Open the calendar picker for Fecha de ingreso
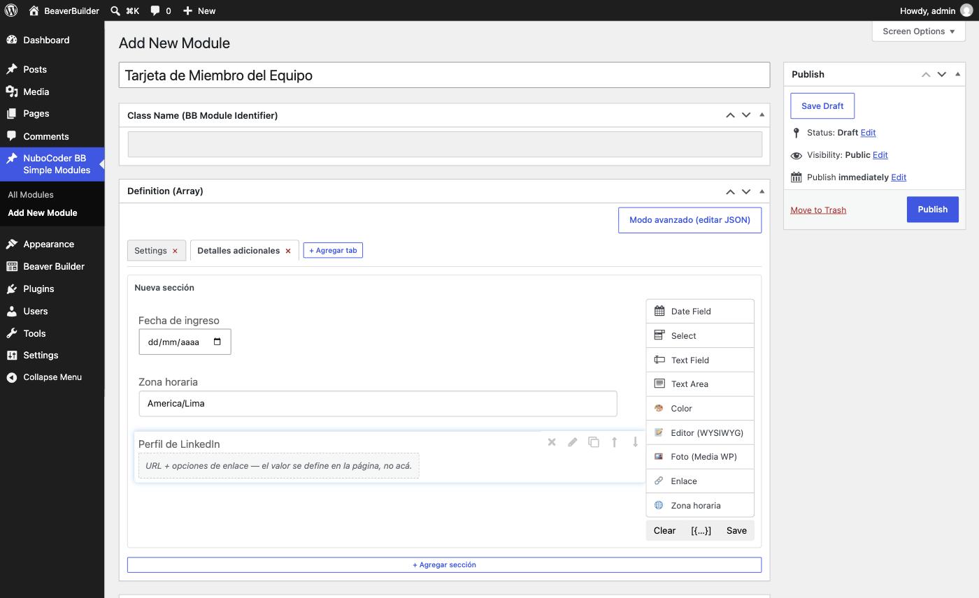 [x=217, y=342]
